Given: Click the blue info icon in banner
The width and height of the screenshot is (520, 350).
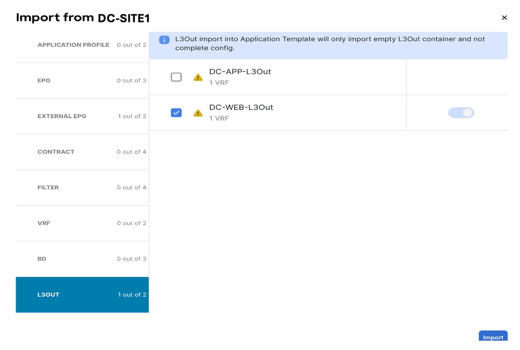Looking at the screenshot, I should click(x=164, y=40).
